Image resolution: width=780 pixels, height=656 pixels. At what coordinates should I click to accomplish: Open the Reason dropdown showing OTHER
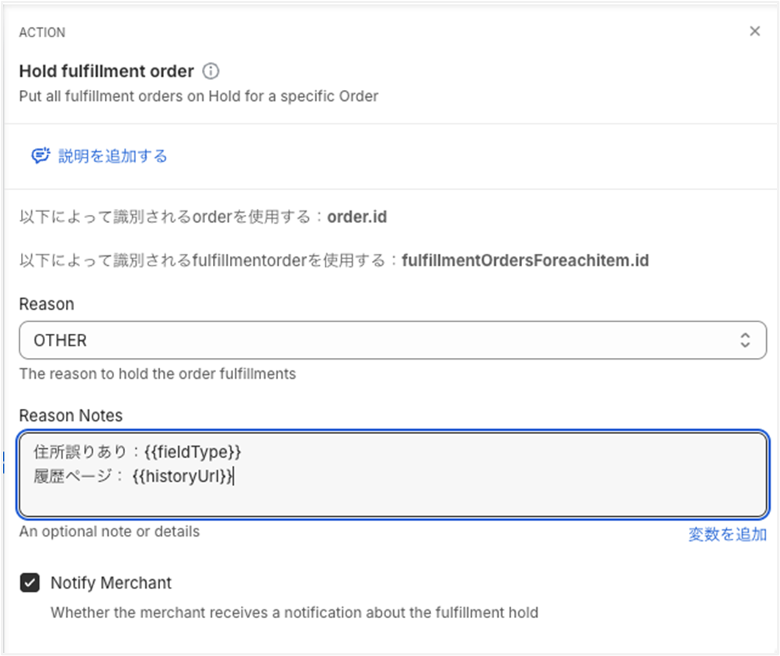point(392,340)
